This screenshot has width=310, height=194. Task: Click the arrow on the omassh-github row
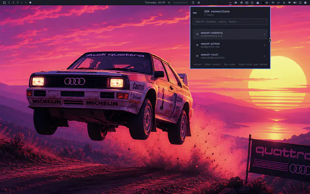tap(264, 45)
